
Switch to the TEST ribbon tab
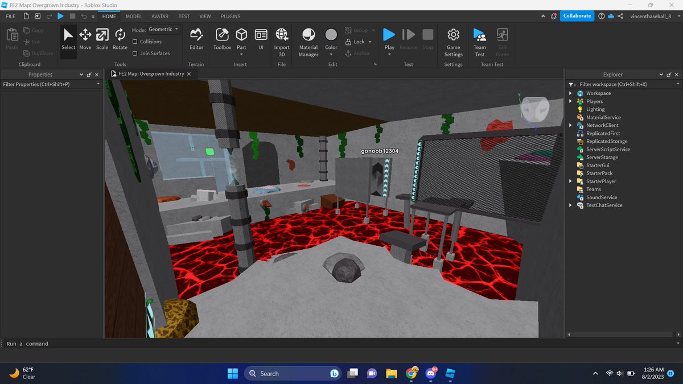click(184, 16)
